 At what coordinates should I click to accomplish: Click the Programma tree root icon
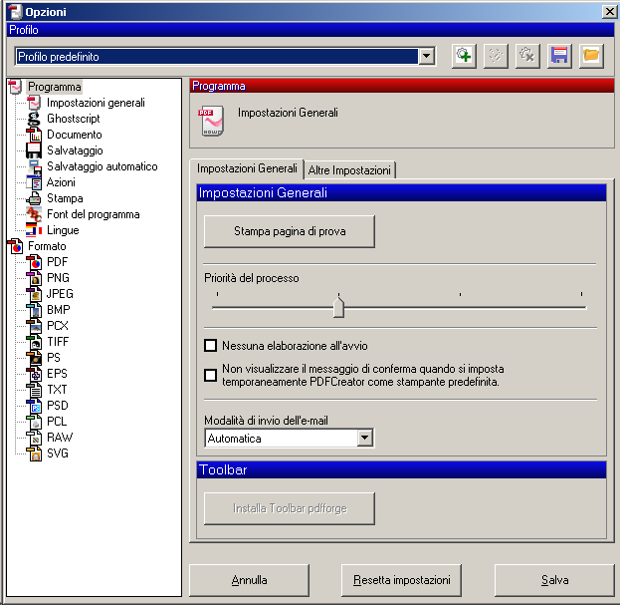pos(15,87)
